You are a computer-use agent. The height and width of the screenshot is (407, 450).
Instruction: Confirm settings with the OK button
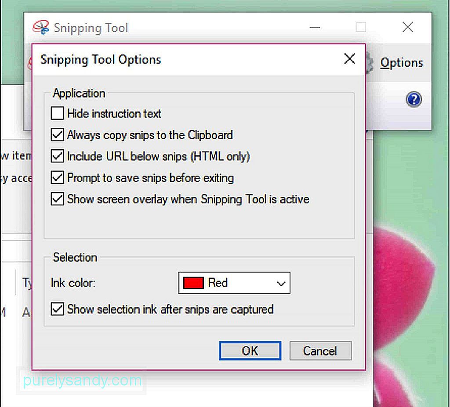[250, 350]
